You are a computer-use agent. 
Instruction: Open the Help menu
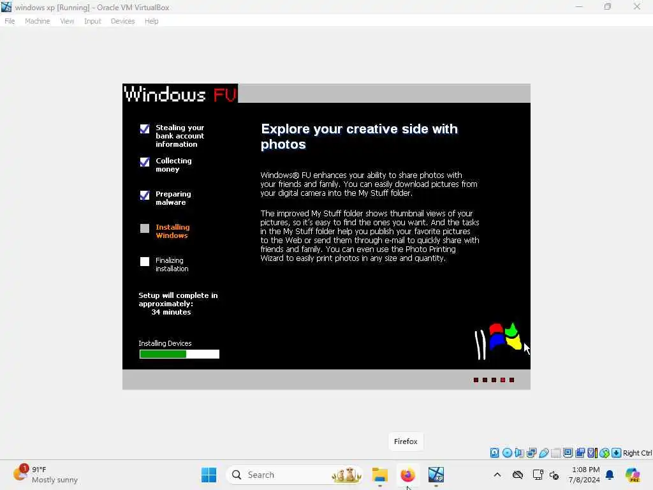click(151, 21)
